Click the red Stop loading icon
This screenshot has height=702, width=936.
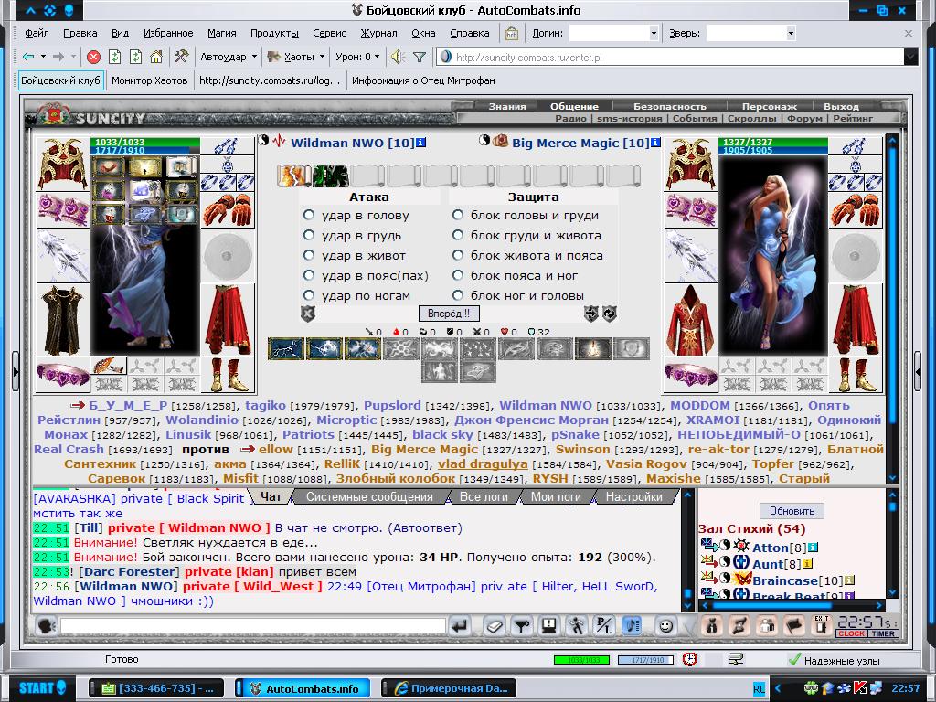coord(94,57)
